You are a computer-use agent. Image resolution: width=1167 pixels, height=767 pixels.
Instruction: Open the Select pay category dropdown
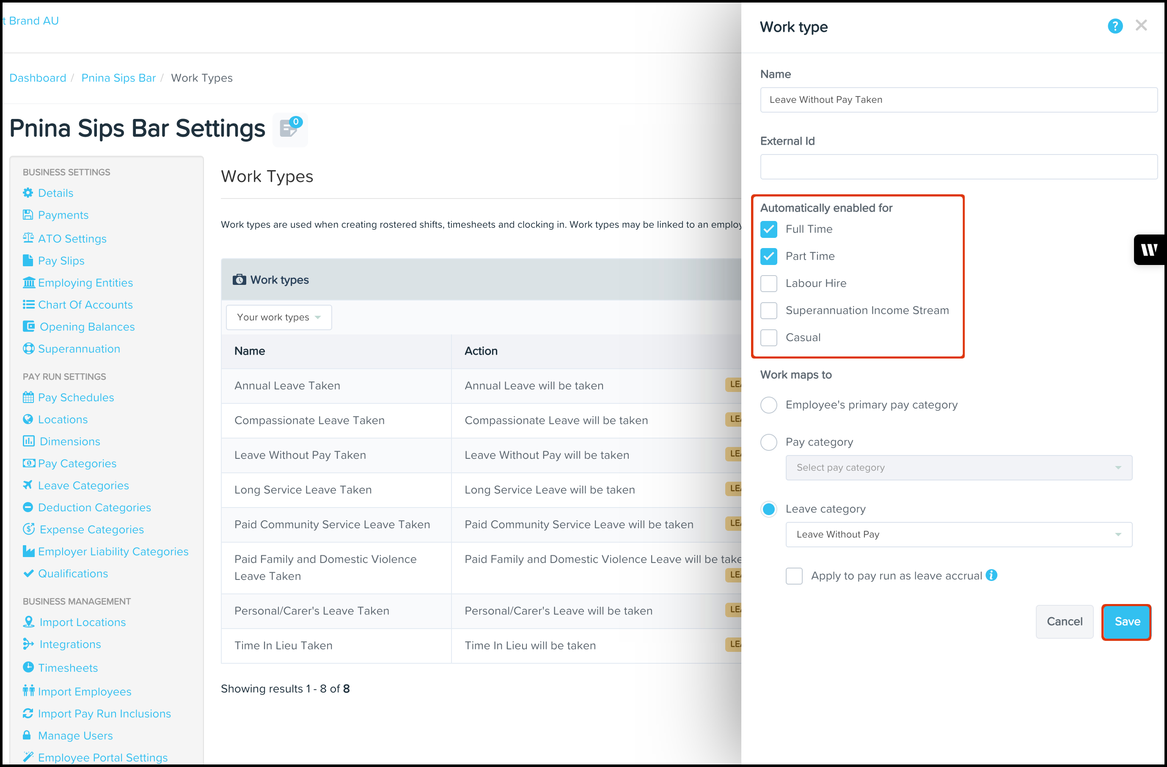(958, 468)
